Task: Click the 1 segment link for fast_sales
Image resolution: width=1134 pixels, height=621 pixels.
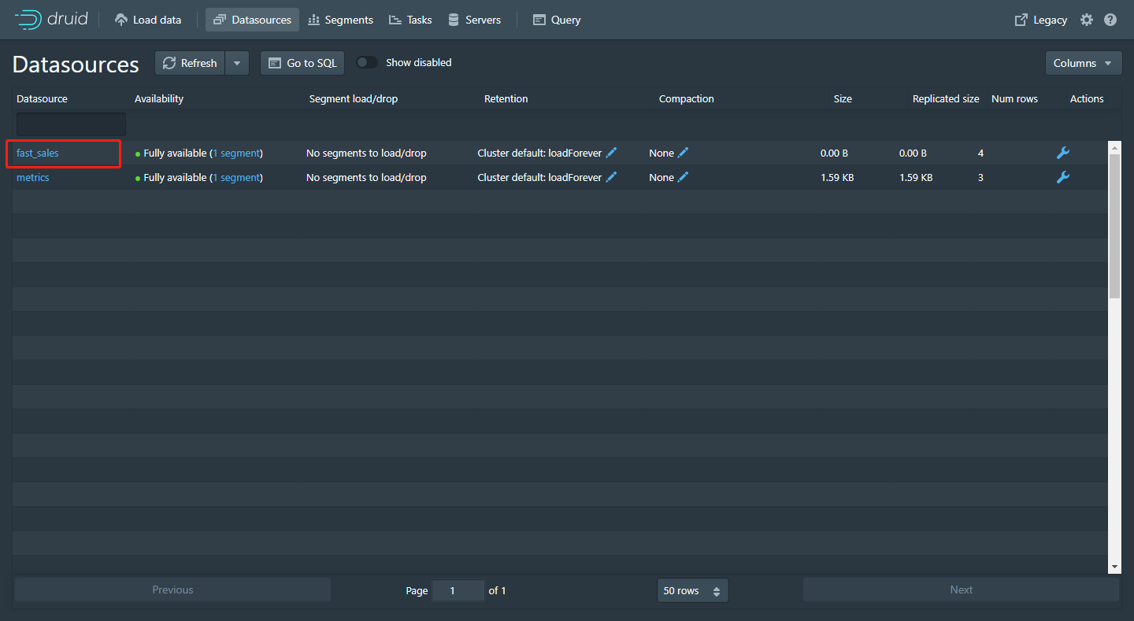Action: [x=236, y=153]
